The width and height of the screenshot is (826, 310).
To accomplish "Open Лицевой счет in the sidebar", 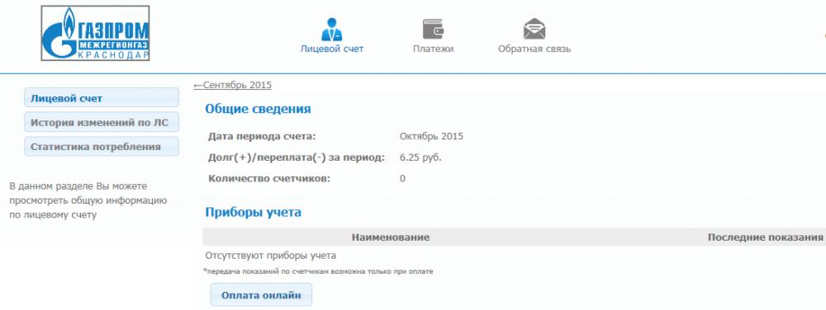I will (102, 98).
